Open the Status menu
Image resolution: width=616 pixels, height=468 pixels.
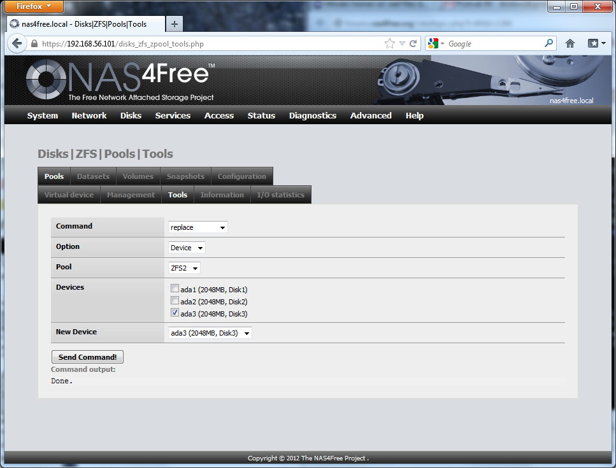(x=261, y=115)
